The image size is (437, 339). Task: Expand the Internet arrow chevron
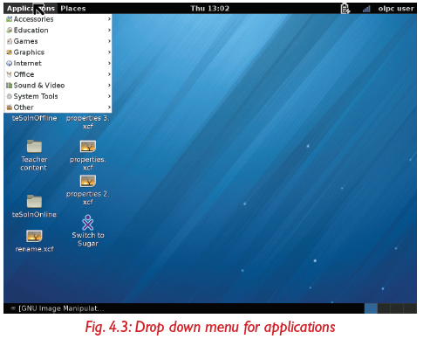click(109, 63)
